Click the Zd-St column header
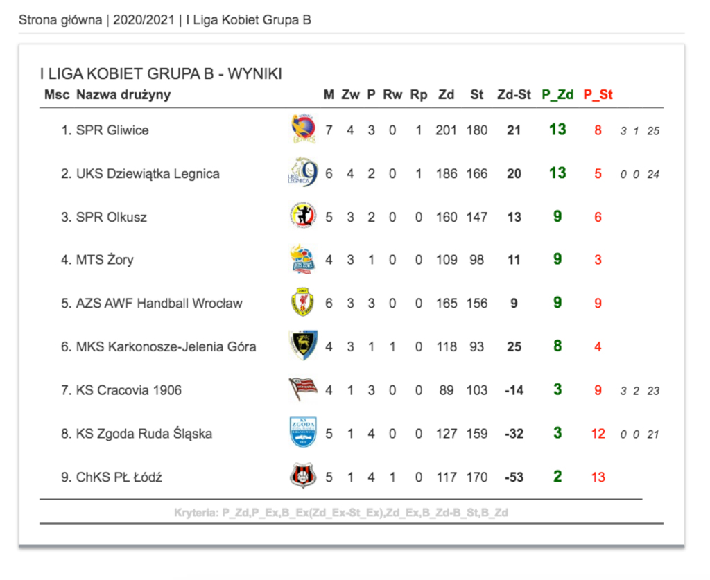 click(514, 94)
